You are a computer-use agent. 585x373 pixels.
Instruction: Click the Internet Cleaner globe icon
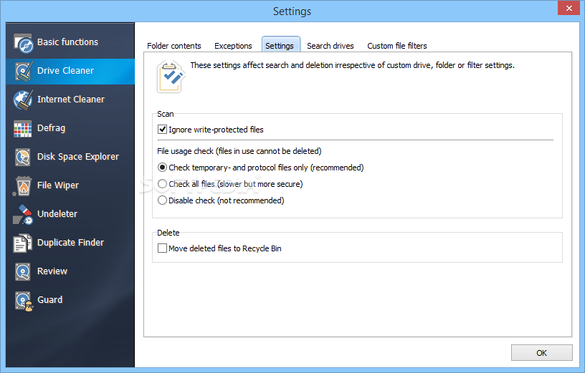click(23, 100)
